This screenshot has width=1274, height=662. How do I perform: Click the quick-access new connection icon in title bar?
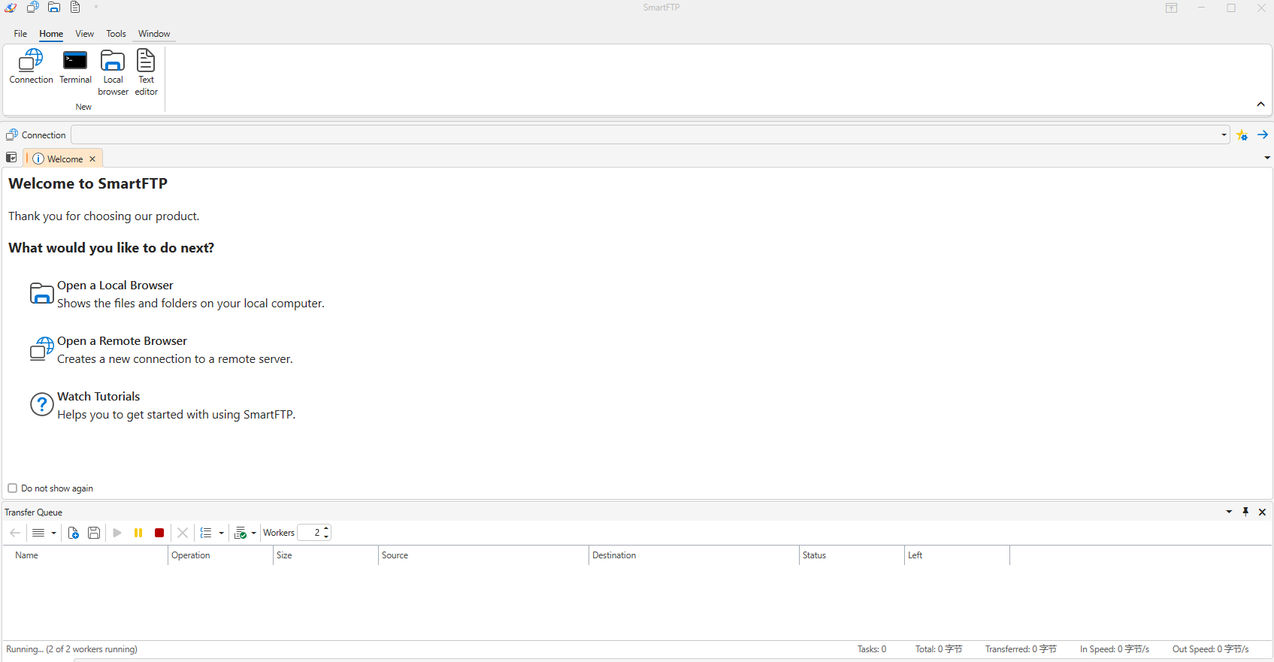pos(32,8)
